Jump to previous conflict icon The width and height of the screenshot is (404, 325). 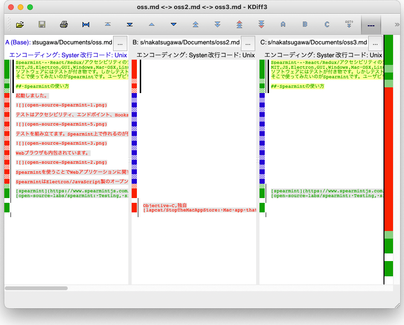pos(196,24)
